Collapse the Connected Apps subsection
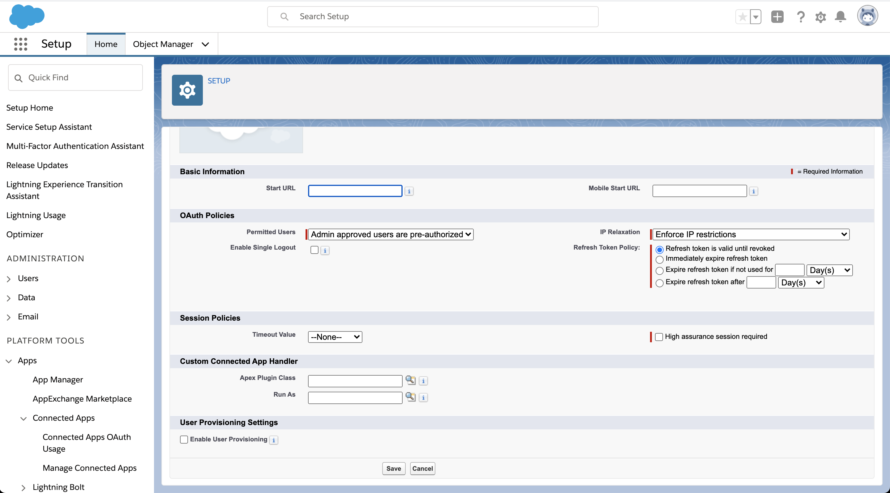Screen dimensions: 890x493 (x=24, y=419)
